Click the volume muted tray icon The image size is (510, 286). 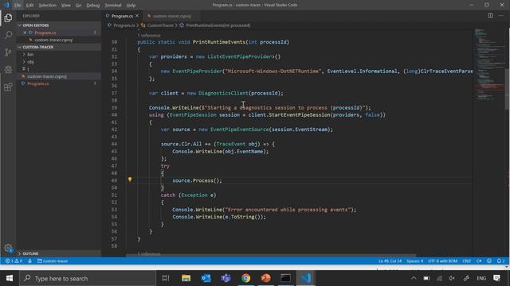(x=452, y=278)
